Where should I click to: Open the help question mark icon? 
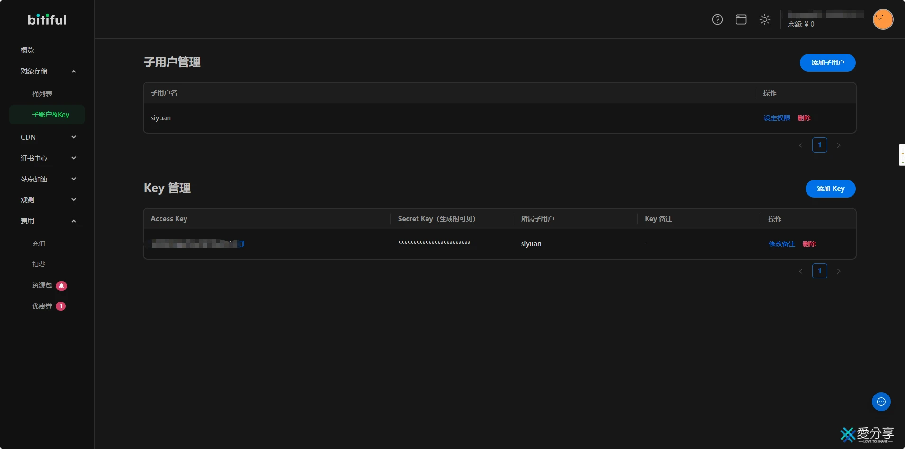tap(718, 19)
